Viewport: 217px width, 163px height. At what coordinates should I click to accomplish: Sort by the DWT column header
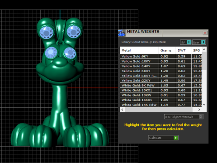tap(184, 50)
